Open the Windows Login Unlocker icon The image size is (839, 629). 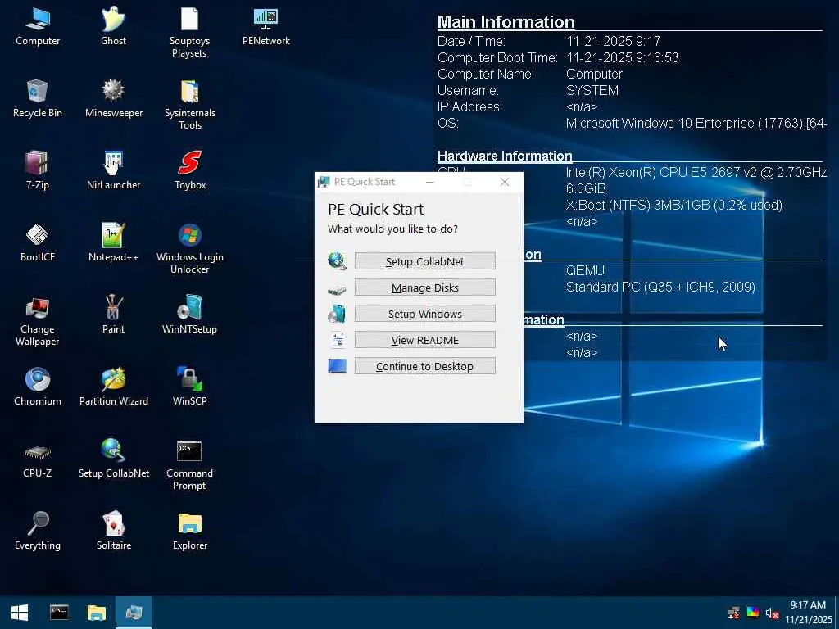tap(189, 248)
